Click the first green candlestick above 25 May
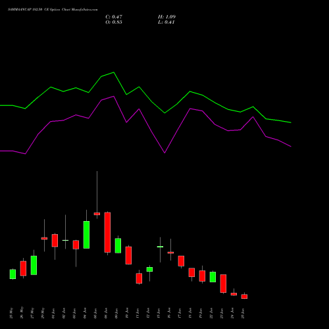The image size is (329, 329). point(13,274)
